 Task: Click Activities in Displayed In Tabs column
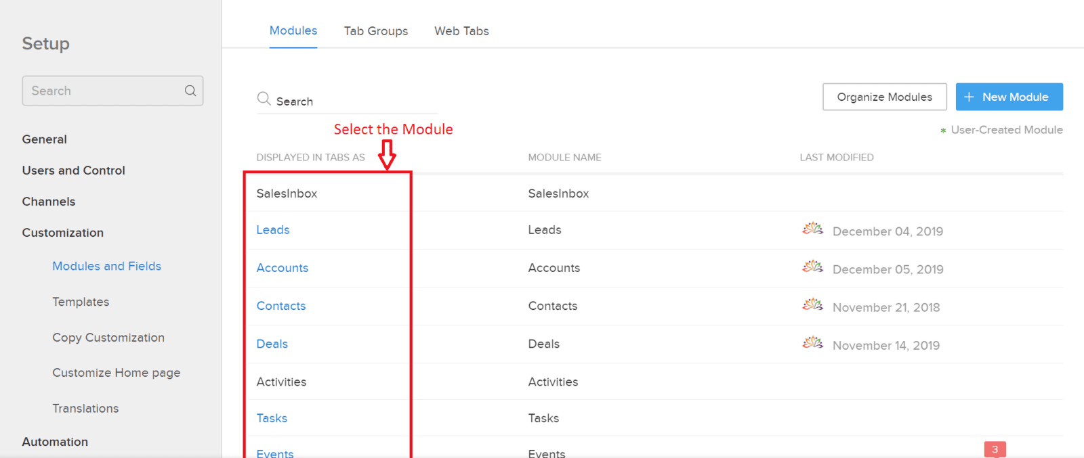(x=281, y=382)
